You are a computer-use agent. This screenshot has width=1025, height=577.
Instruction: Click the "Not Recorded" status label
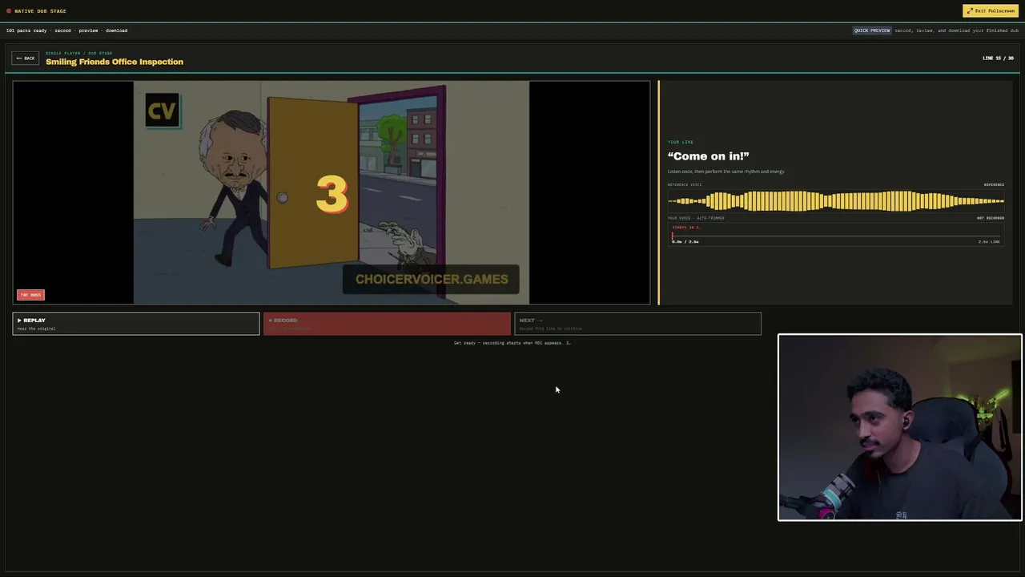tap(991, 218)
